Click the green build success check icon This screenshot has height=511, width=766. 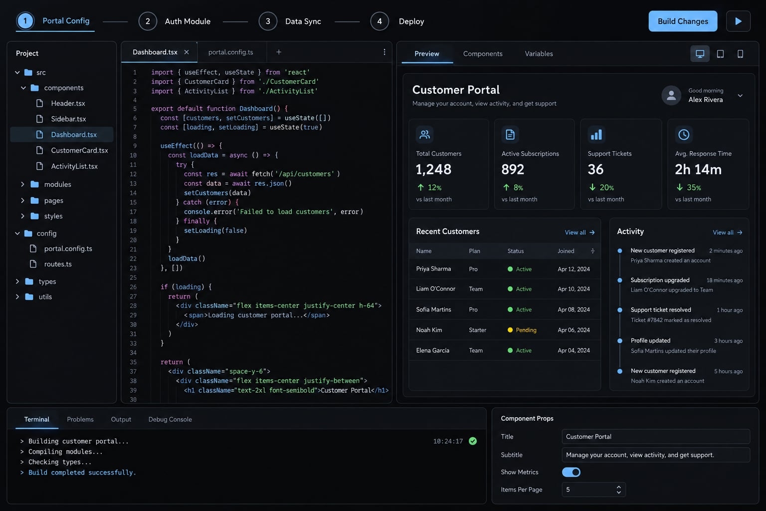tap(473, 441)
